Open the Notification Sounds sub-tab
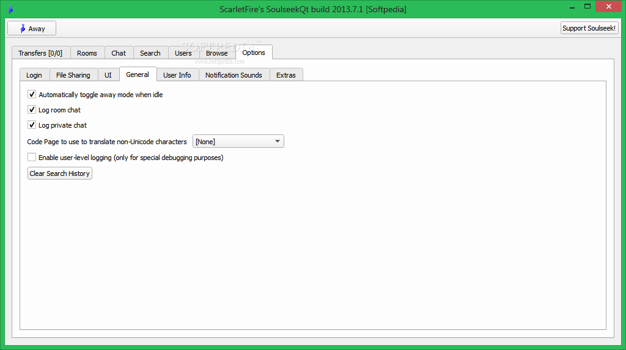The image size is (626, 350). (x=234, y=75)
